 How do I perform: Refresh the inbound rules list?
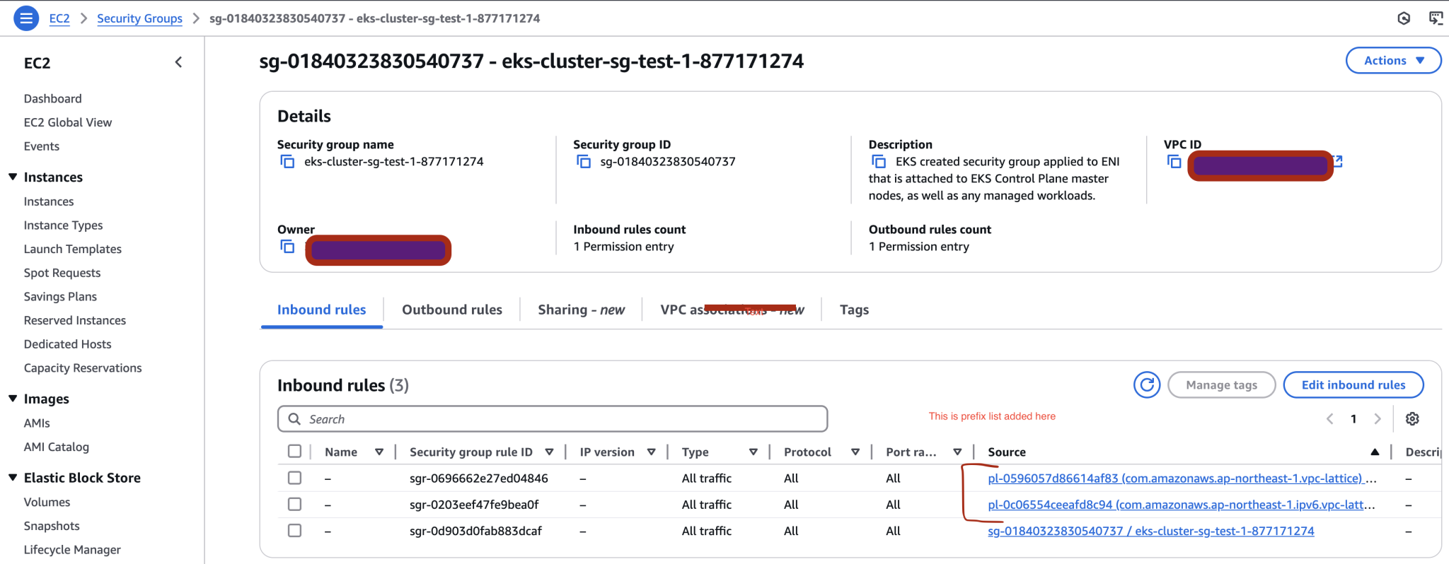tap(1147, 385)
